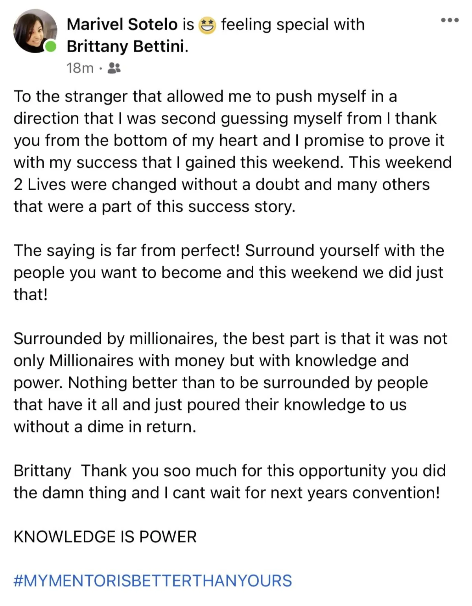Click the 'people you want to become' line
This screenshot has height=606, width=472.
229,272
